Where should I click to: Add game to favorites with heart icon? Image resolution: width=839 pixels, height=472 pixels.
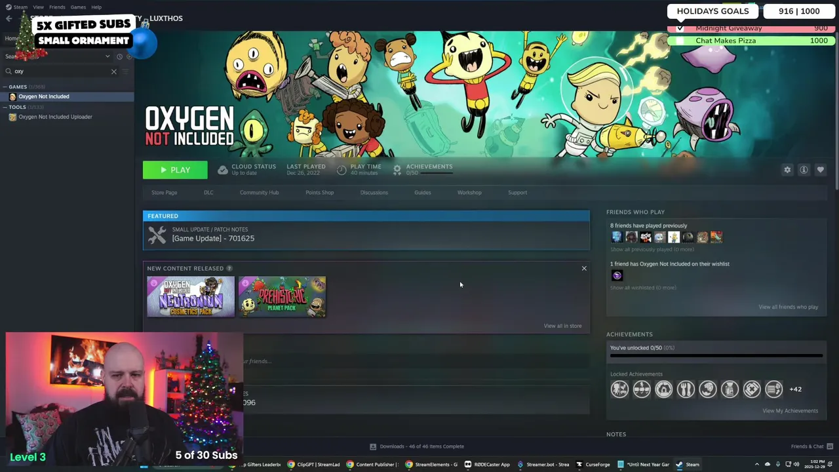click(820, 170)
